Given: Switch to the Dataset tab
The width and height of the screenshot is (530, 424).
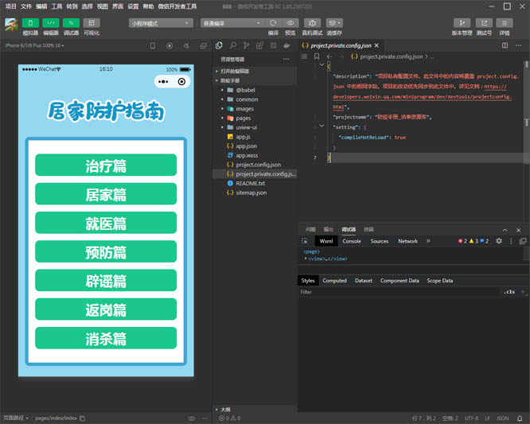Looking at the screenshot, I should [x=364, y=281].
